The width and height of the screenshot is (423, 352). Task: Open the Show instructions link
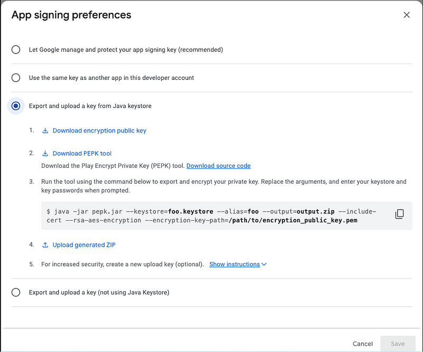(x=234, y=264)
